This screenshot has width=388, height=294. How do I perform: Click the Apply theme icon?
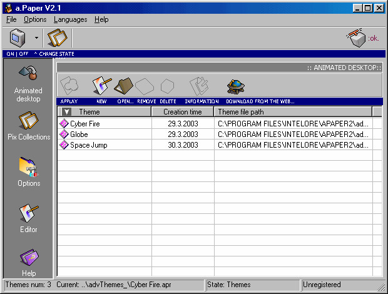click(69, 86)
